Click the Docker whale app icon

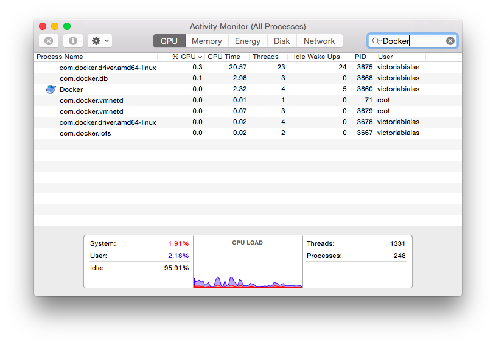pos(51,89)
